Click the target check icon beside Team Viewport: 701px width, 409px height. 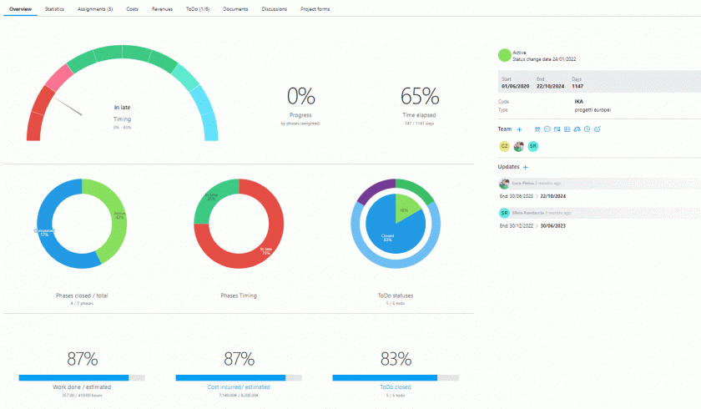point(598,129)
